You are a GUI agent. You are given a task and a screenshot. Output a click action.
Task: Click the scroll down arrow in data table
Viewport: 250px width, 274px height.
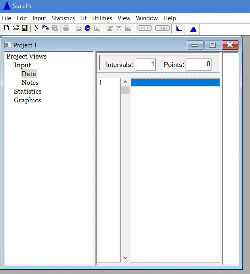[125, 258]
